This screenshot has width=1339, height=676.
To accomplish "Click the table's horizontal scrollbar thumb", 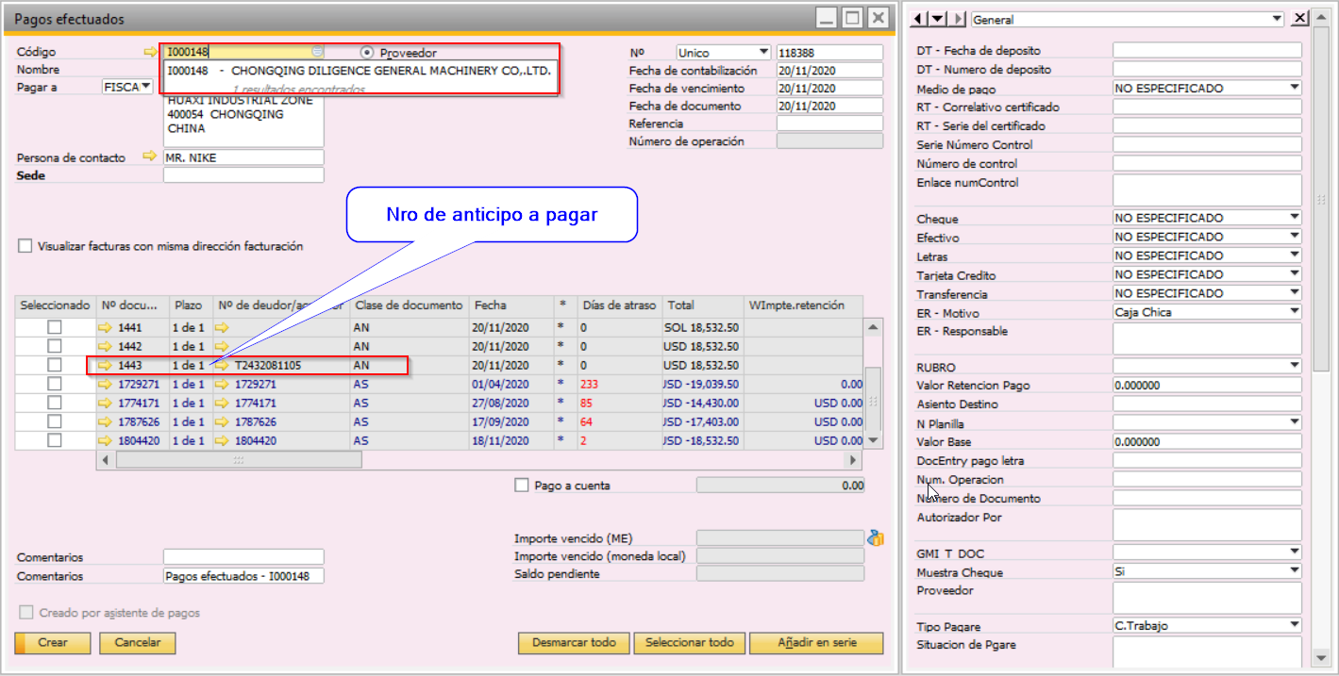I will coord(239,460).
